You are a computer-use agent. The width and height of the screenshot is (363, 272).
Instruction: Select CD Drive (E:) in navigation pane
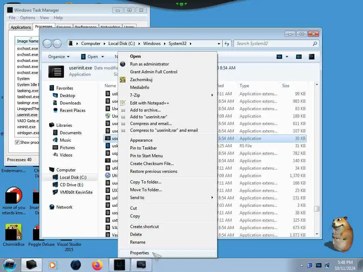coord(71,185)
